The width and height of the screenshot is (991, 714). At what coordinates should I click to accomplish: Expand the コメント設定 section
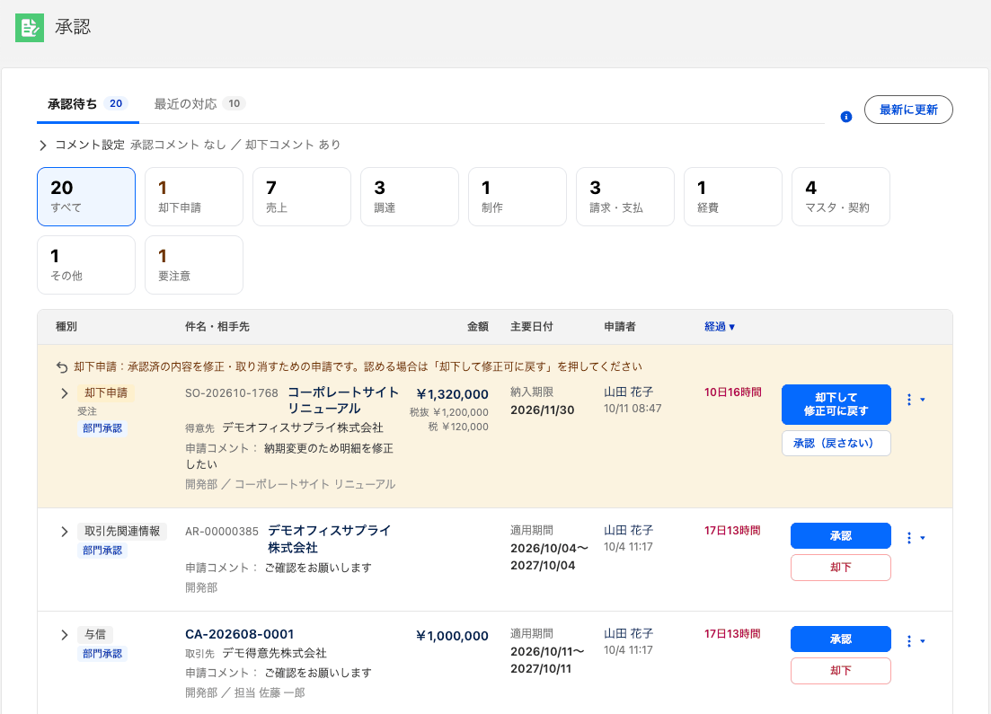pos(43,145)
